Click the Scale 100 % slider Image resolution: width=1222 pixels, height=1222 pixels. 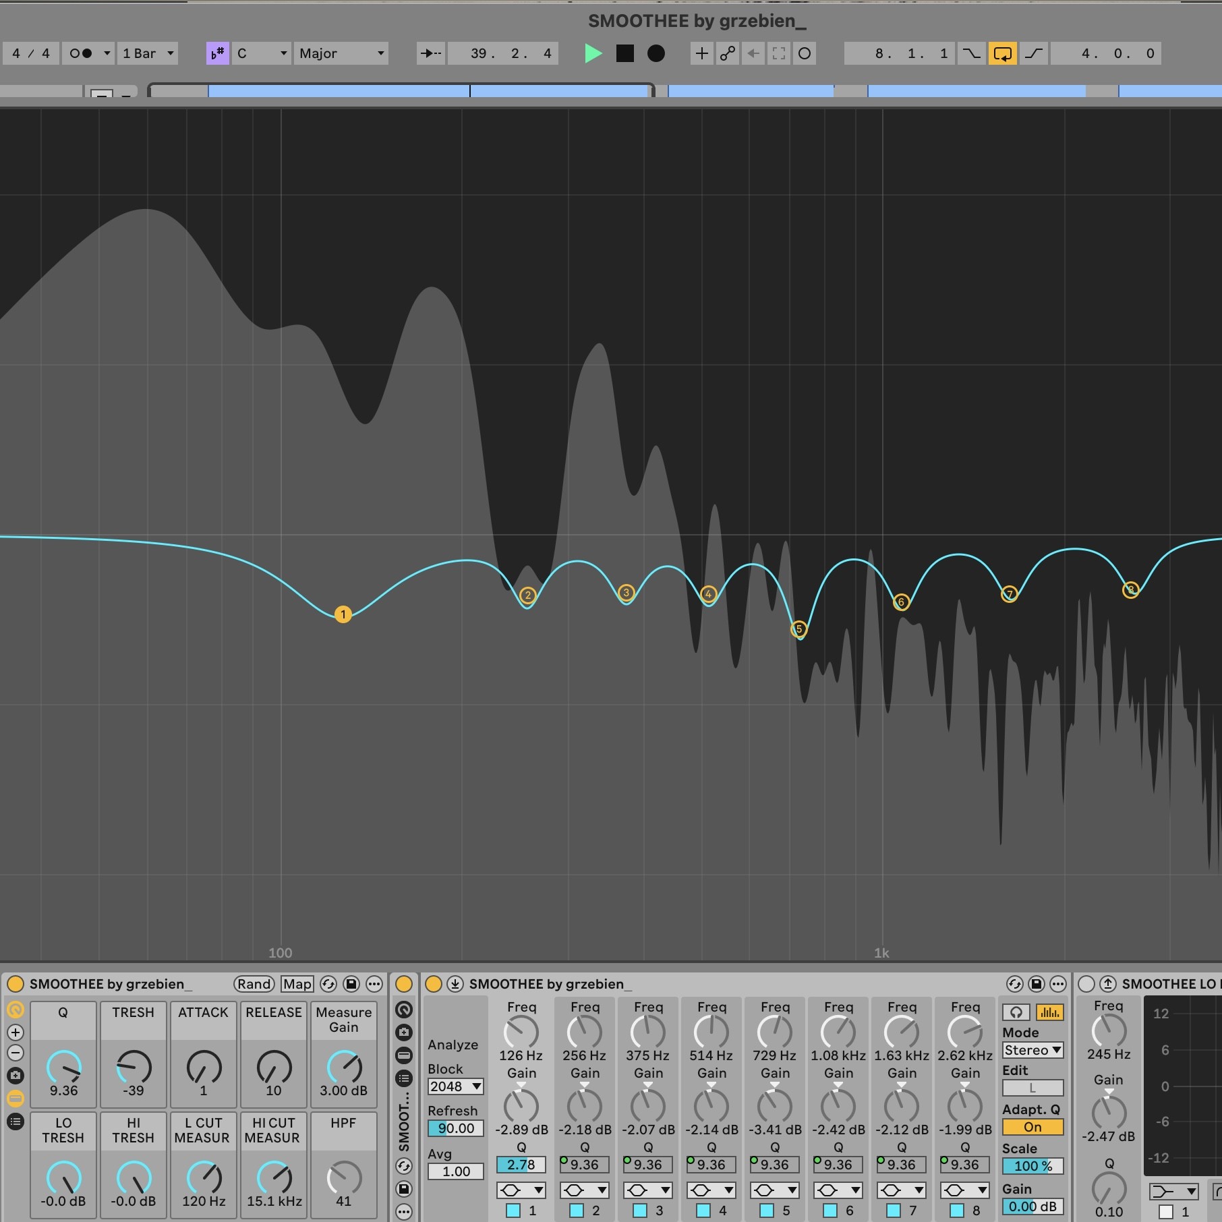click(x=1032, y=1166)
